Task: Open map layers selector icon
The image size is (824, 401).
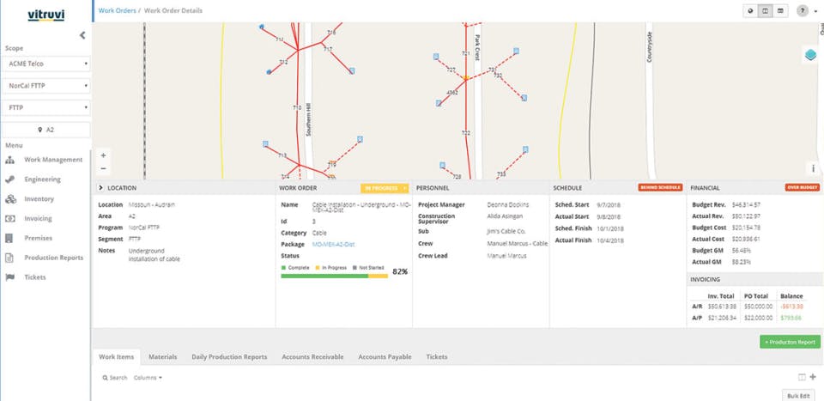Action: (x=810, y=56)
